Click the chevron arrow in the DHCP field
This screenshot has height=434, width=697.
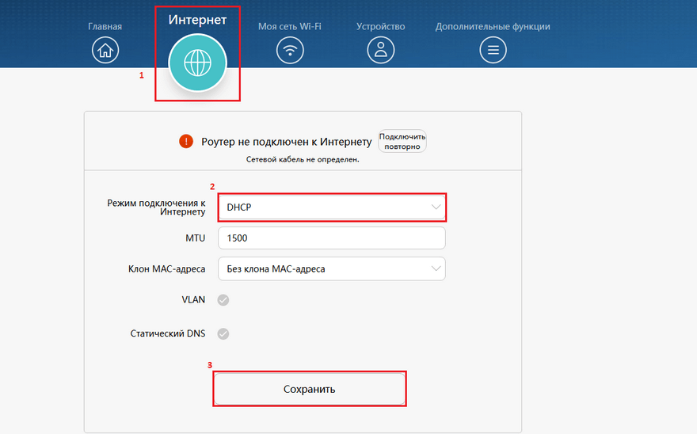(436, 207)
